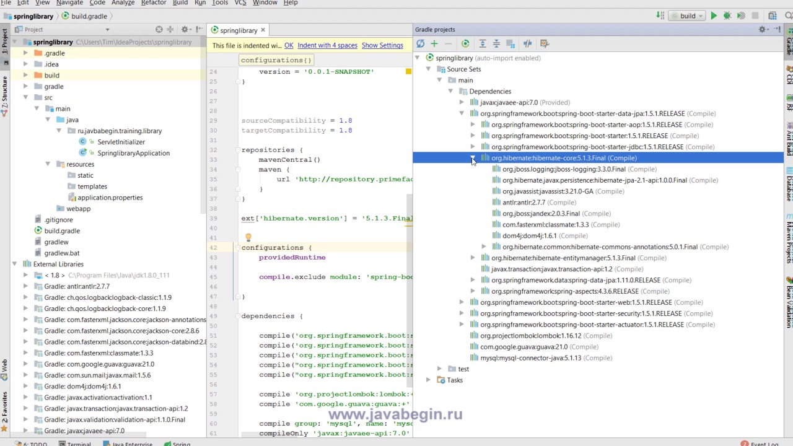Open the Navigate menu

tap(69, 3)
